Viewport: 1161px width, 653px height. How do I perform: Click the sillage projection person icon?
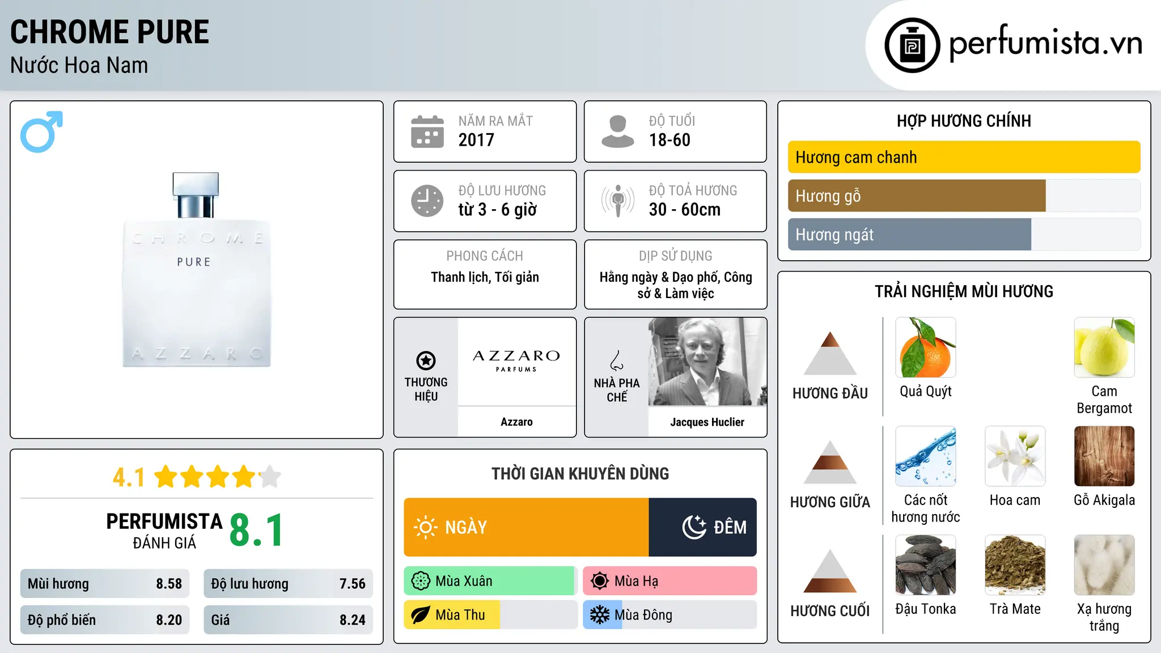click(617, 201)
